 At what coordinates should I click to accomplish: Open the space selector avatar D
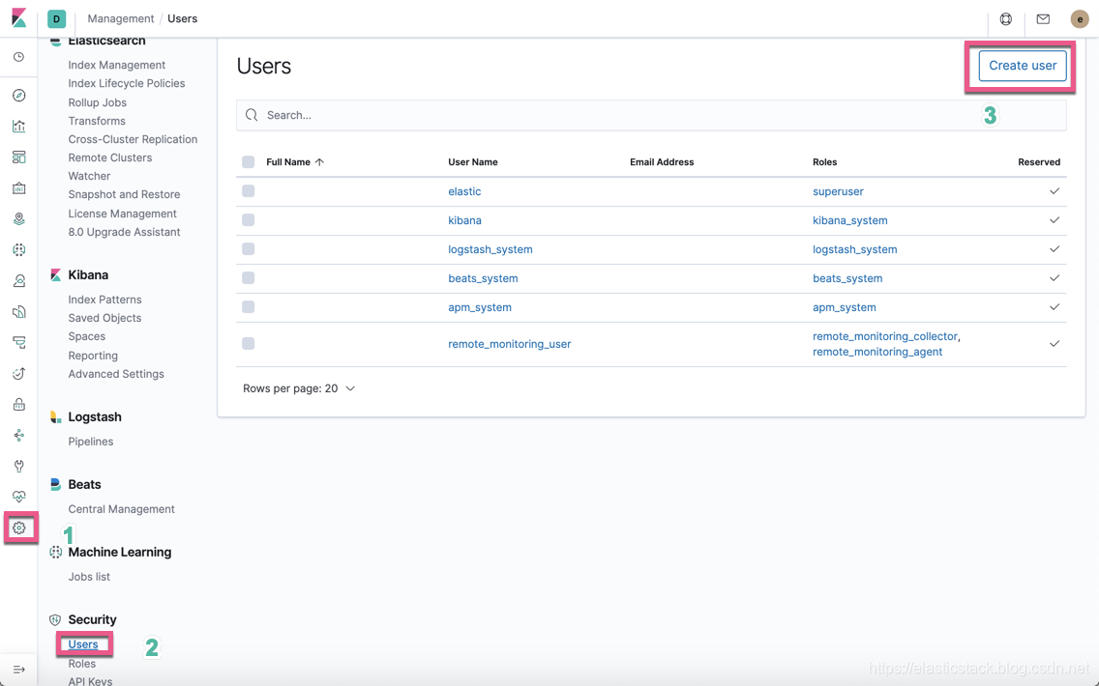(x=57, y=19)
